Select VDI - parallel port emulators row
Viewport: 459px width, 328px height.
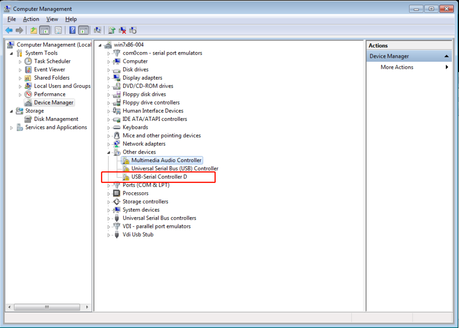(156, 226)
